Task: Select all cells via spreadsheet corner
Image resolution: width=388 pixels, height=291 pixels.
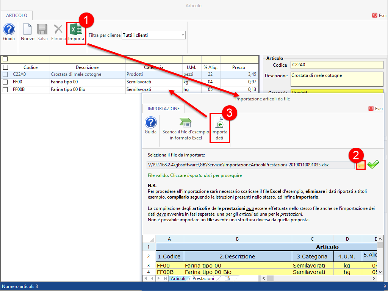Action: pos(149,239)
